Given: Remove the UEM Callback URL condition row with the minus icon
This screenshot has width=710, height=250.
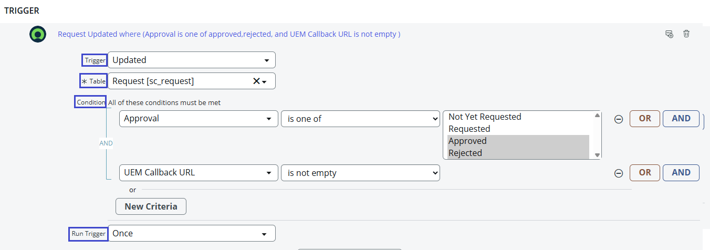Looking at the screenshot, I should pos(619,173).
